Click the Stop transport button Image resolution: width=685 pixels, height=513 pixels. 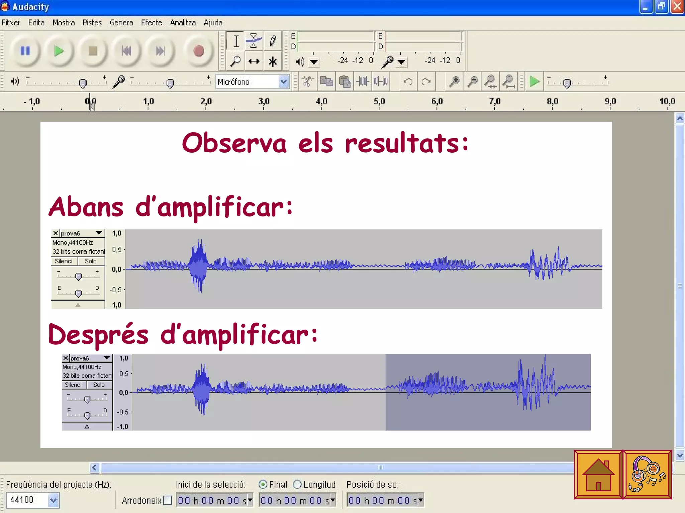93,51
